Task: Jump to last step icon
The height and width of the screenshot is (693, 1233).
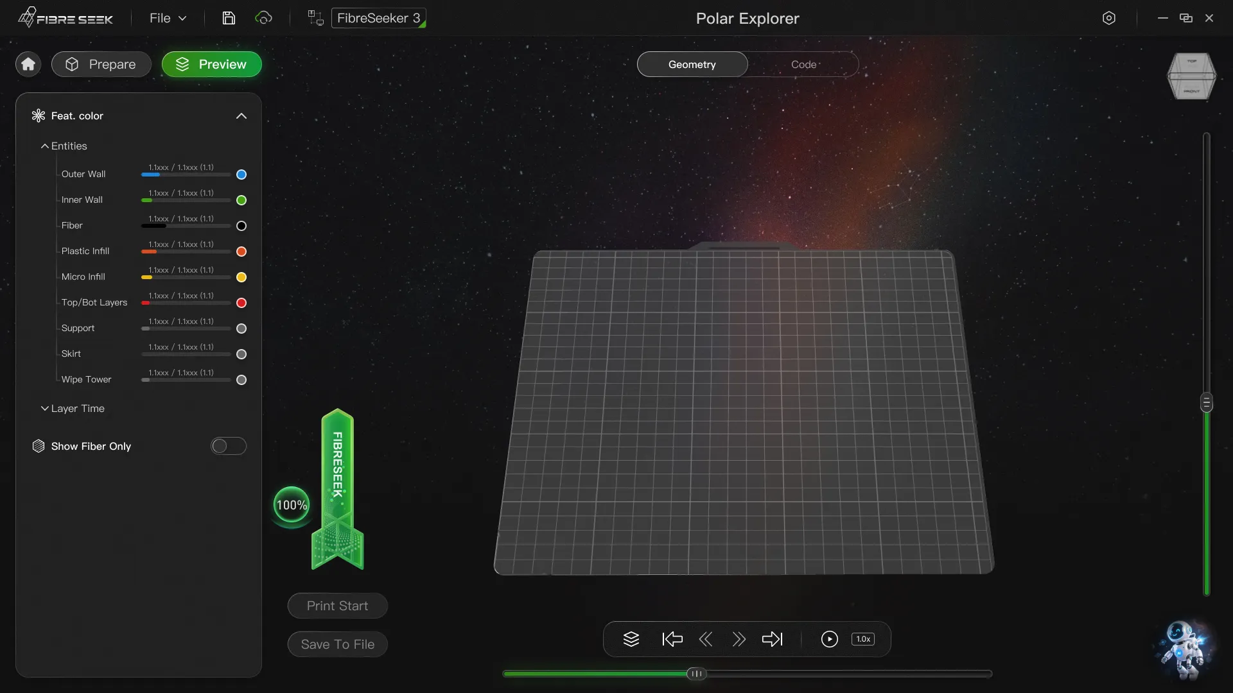Action: 772,639
